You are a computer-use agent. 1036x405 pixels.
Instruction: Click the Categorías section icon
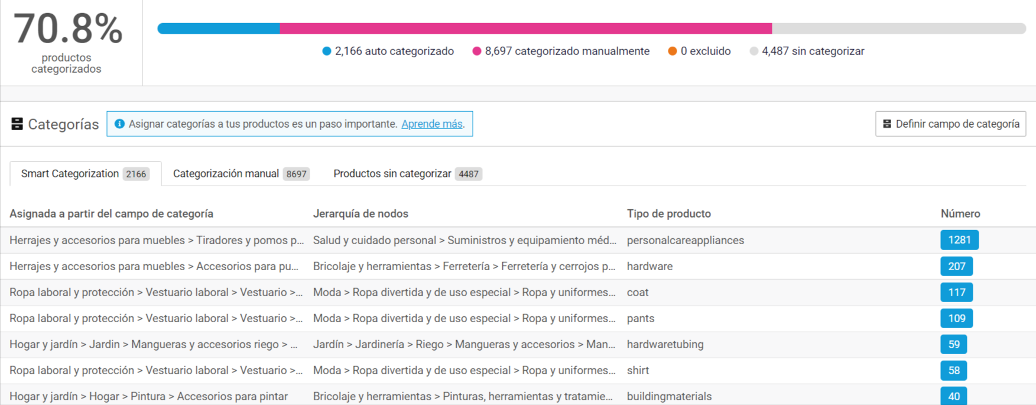click(x=17, y=124)
